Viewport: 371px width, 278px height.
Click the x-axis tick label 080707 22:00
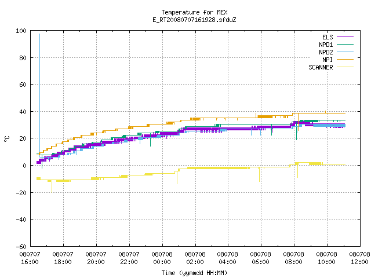[x=129, y=258]
